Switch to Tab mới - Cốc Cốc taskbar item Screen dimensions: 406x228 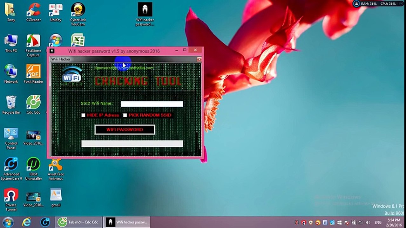pos(78,222)
